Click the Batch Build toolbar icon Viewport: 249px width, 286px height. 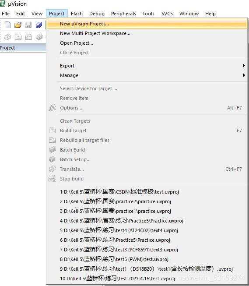coord(39,37)
